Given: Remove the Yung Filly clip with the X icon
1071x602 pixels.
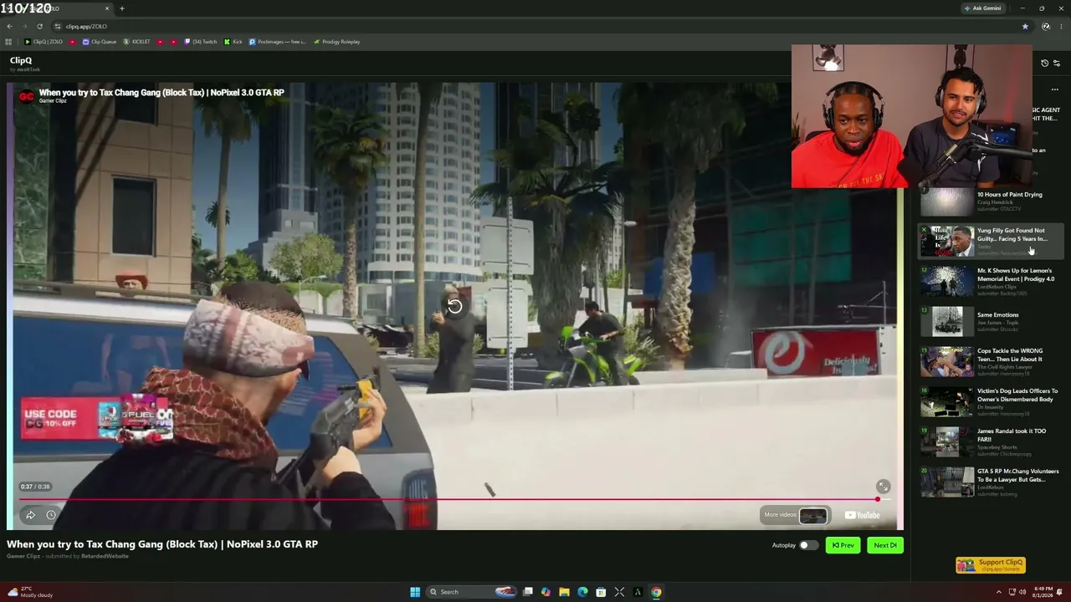Looking at the screenshot, I should [x=924, y=230].
